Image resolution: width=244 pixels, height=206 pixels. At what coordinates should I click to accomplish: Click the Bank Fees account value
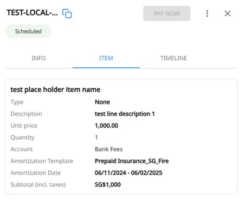click(108, 149)
